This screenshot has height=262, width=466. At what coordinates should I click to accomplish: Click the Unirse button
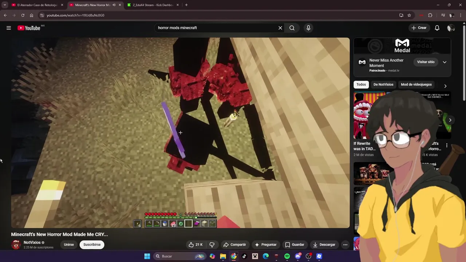[x=69, y=245]
